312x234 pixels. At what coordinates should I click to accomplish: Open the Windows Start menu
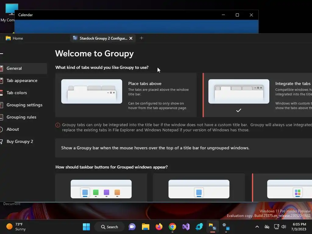pyautogui.click(x=86, y=227)
